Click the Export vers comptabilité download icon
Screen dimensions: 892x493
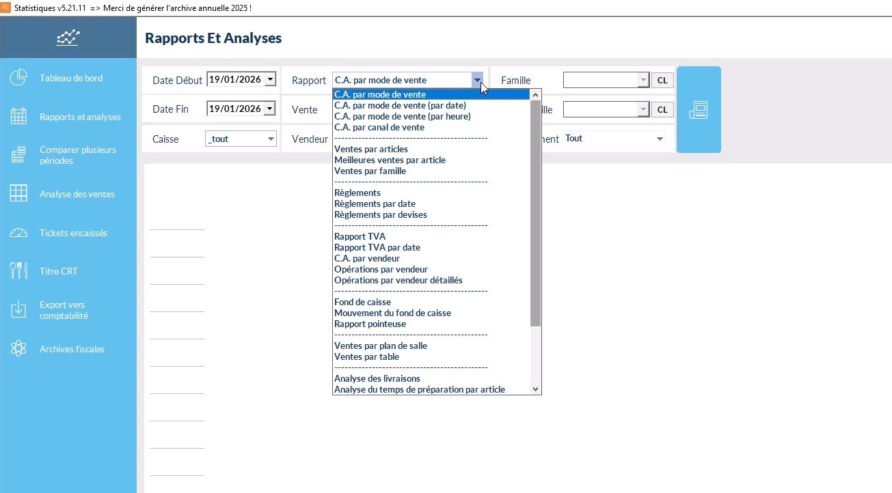coord(18,310)
